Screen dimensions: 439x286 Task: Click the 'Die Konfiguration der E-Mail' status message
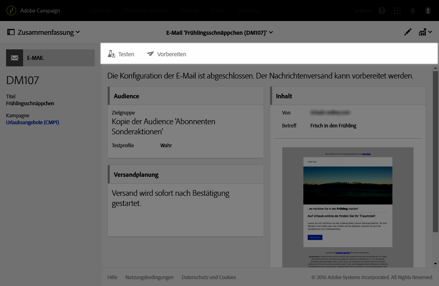point(260,76)
